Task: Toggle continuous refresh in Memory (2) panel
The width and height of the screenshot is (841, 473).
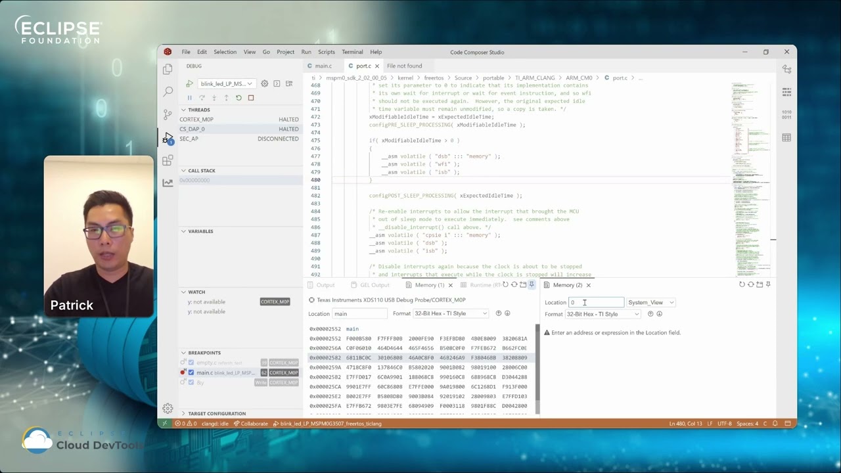Action: 750,284
